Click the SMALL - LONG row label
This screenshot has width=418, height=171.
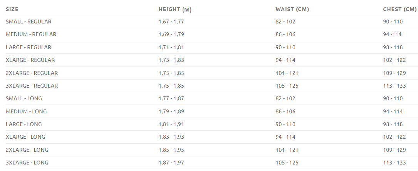24,99
